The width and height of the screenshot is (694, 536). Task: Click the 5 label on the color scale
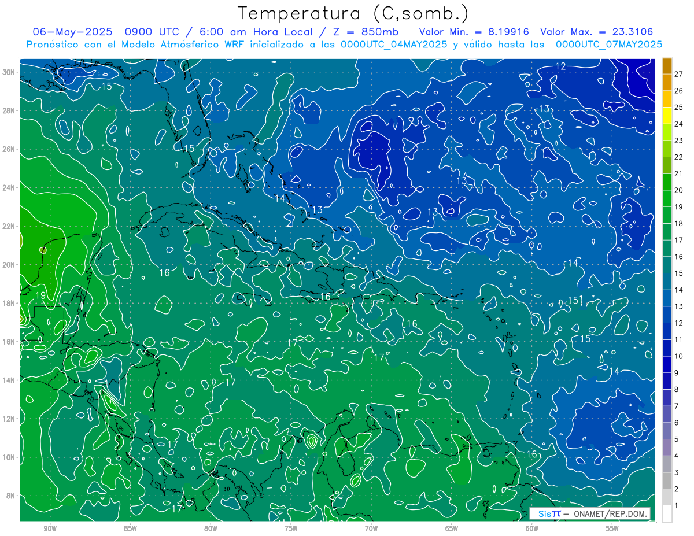click(677, 439)
